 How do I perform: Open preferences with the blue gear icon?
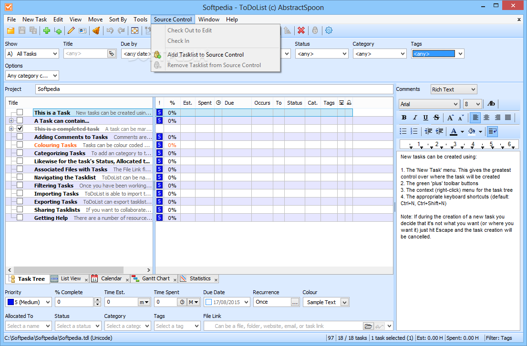coord(329,30)
